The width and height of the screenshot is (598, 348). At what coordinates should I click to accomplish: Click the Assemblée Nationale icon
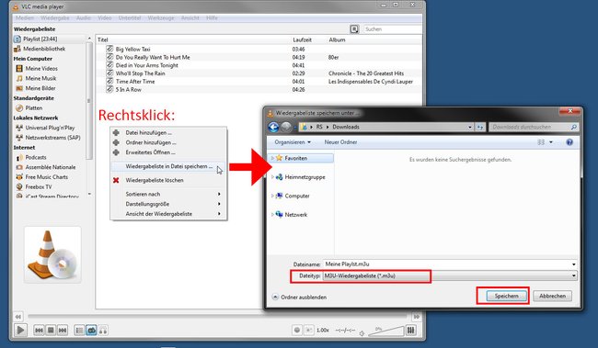[x=19, y=167]
